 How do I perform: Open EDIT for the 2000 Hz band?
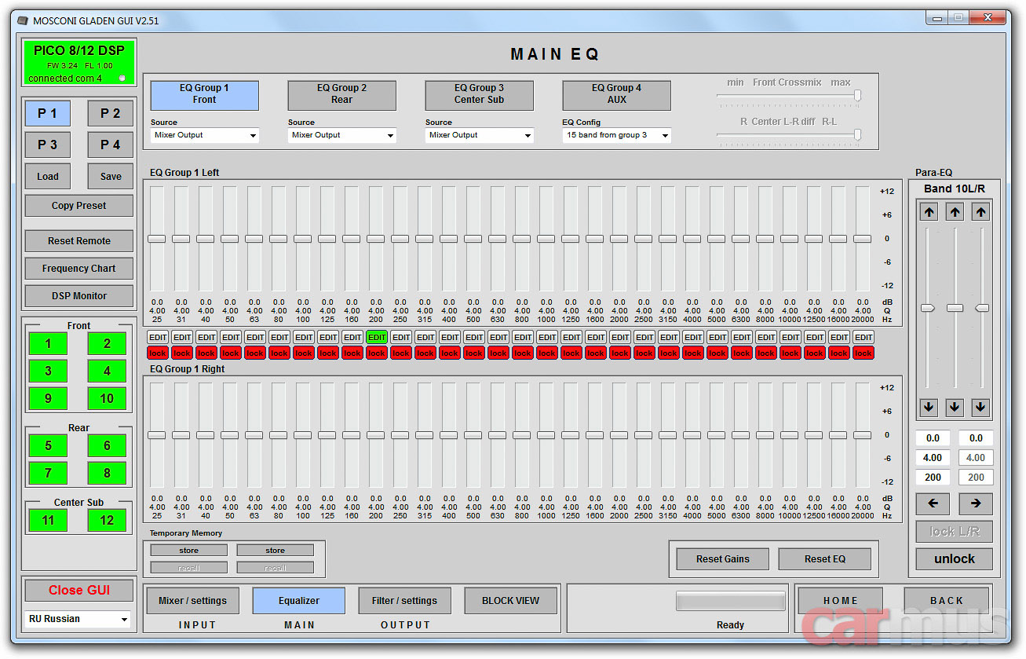[620, 337]
